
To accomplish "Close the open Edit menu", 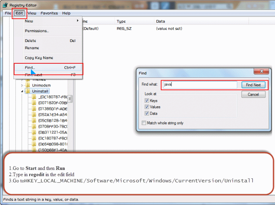I will pos(19,13).
